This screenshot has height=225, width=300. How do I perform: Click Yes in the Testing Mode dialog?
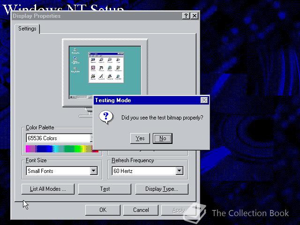pos(140,138)
